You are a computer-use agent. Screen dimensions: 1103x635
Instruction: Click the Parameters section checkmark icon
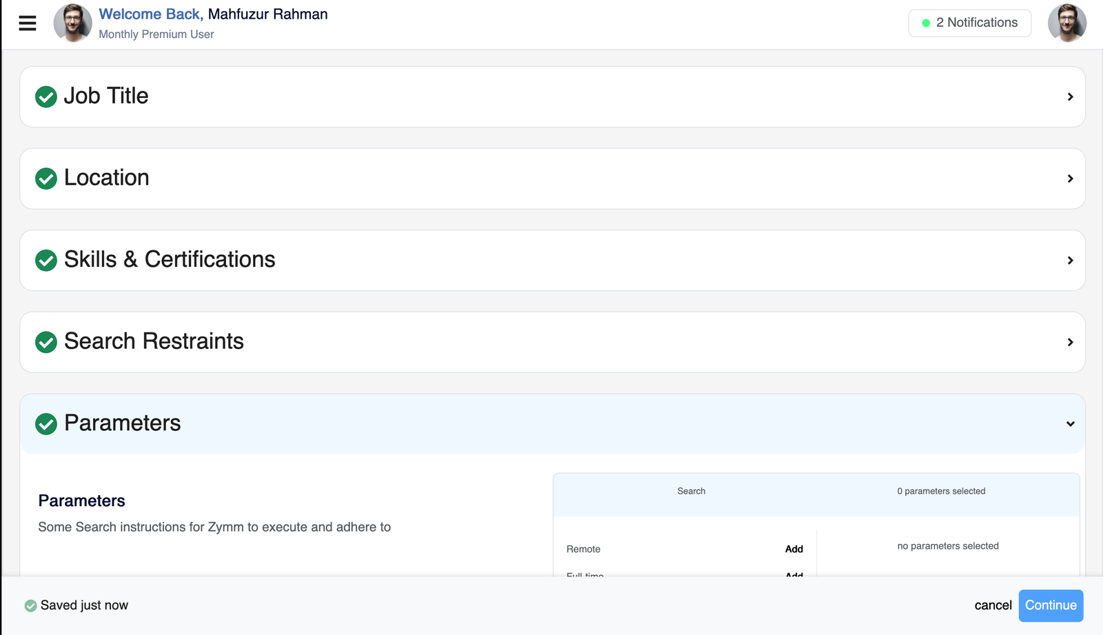tap(45, 423)
